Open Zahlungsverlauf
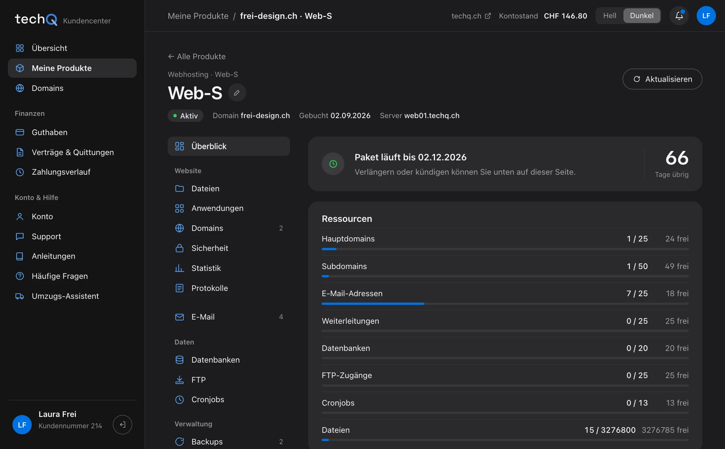Viewport: 725px width, 449px height. point(72,172)
